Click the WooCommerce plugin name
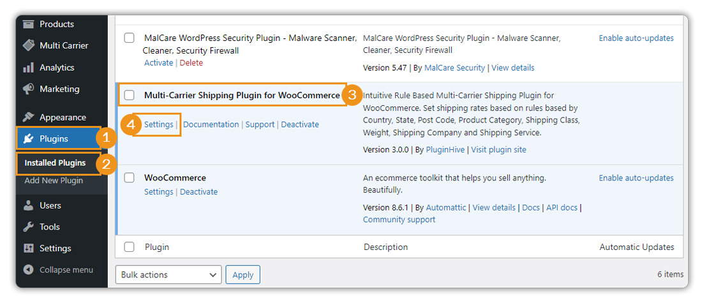 175,177
